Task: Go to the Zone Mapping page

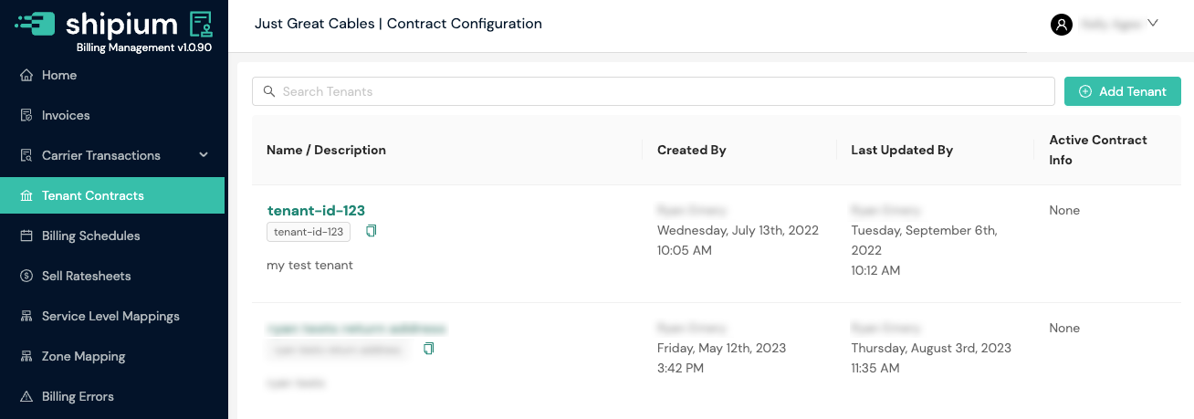Action: coord(84,356)
